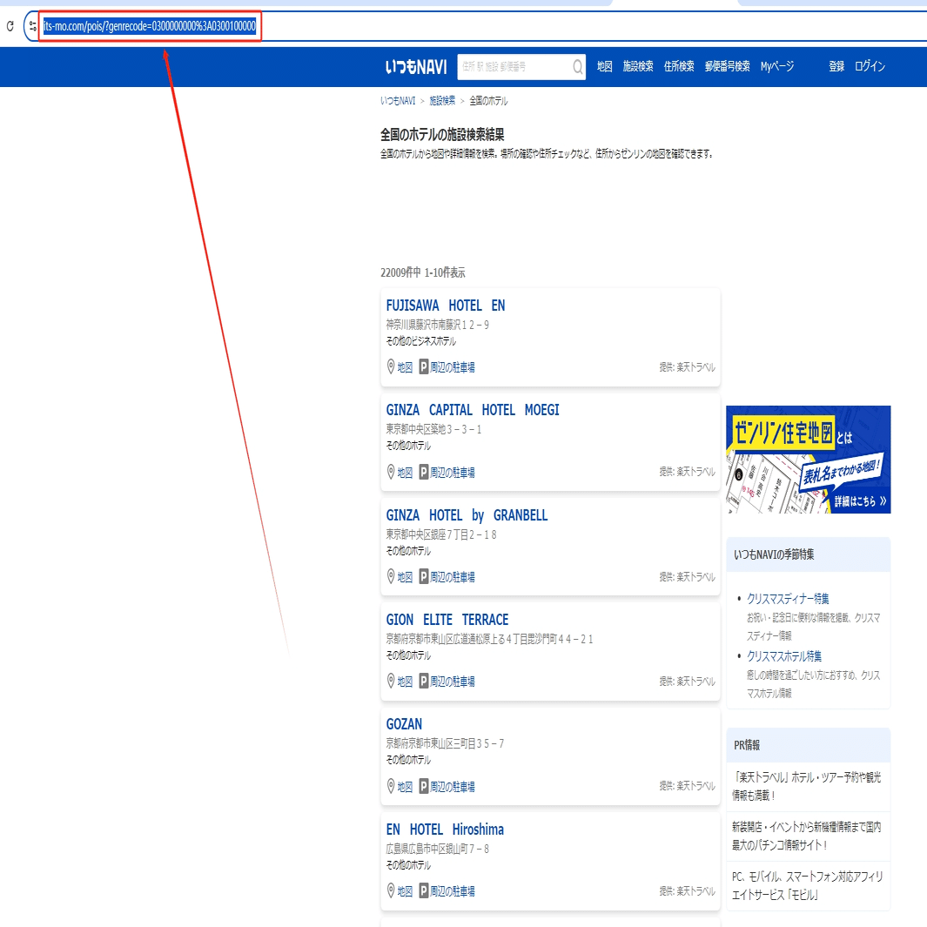The height and width of the screenshot is (927, 927).
Task: Go to 施設検索 breadcrumb link
Action: click(442, 101)
